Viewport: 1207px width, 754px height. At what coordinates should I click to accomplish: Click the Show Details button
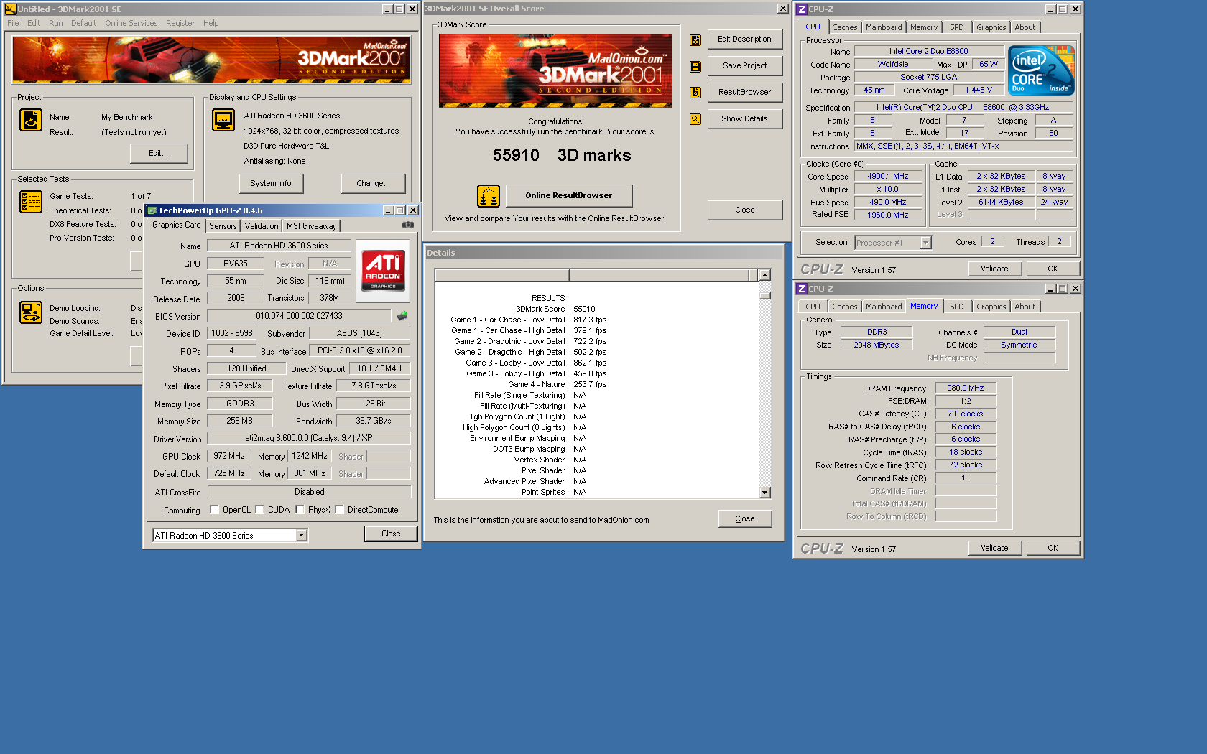point(744,118)
